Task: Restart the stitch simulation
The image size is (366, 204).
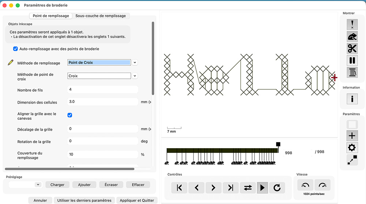Action: (277, 188)
